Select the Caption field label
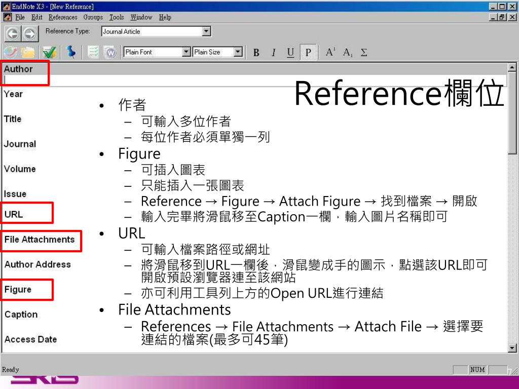The height and width of the screenshot is (389, 519). click(x=21, y=314)
